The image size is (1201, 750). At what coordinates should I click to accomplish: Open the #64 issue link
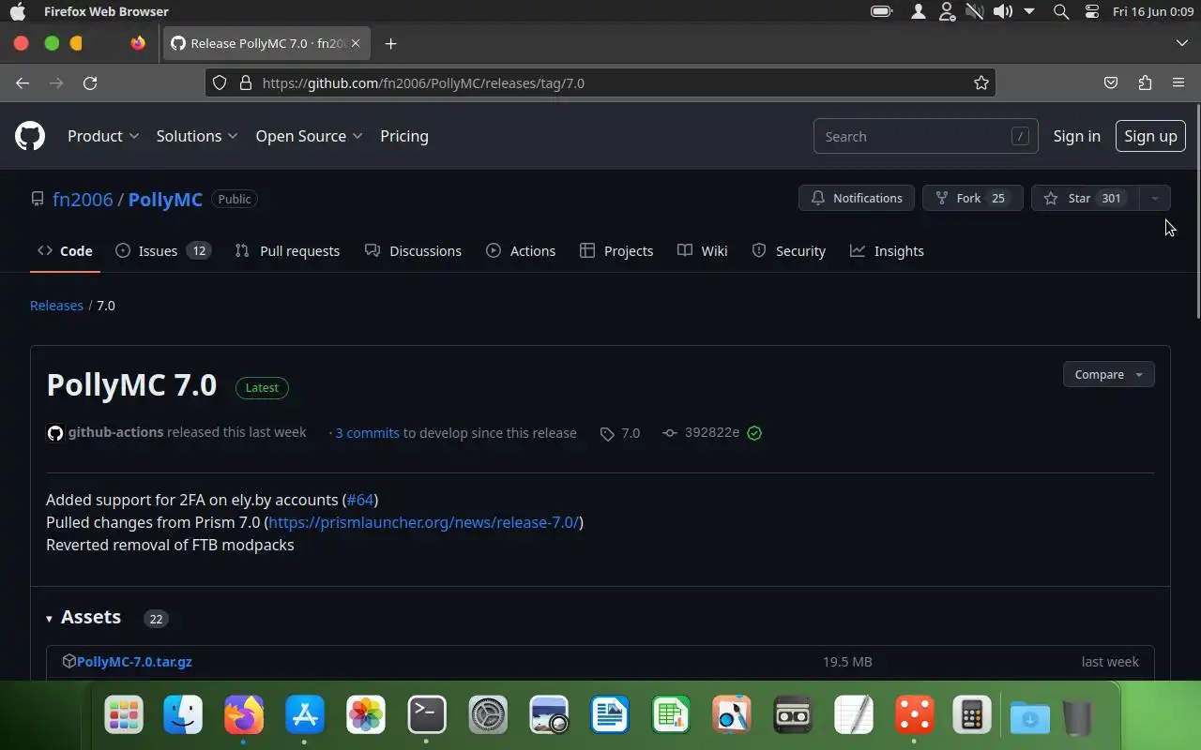(x=359, y=500)
